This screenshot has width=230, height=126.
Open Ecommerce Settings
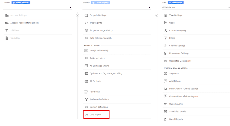click(179, 53)
